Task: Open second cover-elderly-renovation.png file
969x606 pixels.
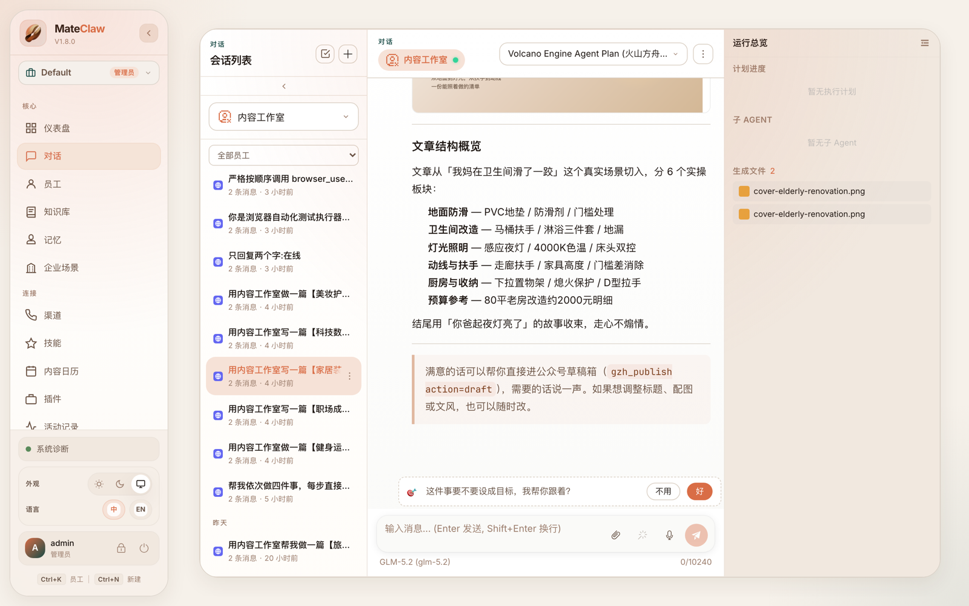Action: pos(832,214)
